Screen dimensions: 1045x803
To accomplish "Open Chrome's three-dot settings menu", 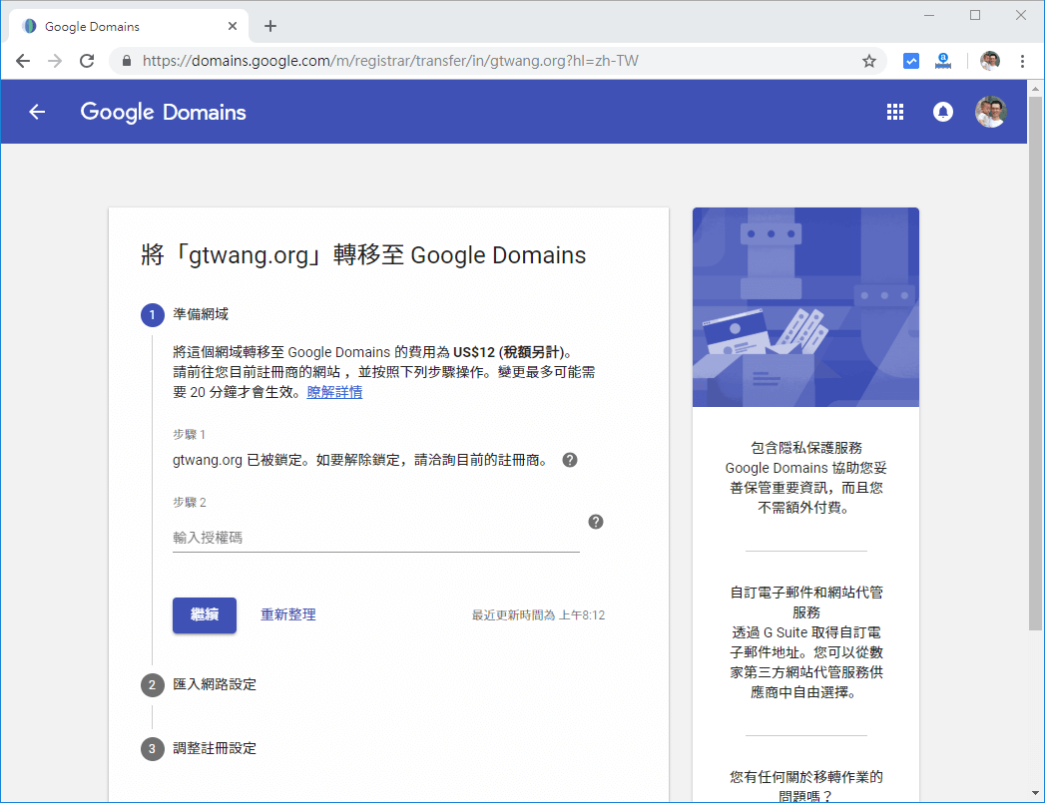I will pyautogui.click(x=1021, y=61).
